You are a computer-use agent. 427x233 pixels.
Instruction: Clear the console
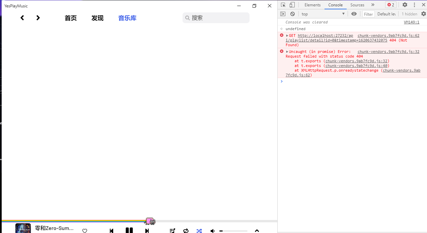tap(292, 14)
